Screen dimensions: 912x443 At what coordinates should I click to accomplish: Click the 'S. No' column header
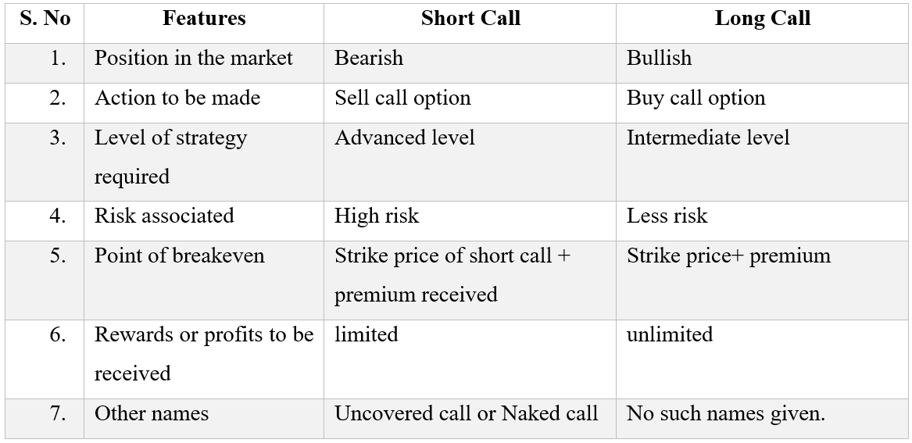coord(45,19)
